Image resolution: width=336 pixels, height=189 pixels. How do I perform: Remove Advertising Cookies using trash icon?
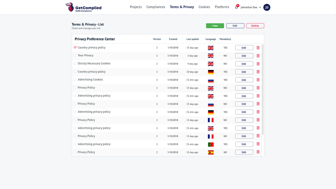(258, 80)
